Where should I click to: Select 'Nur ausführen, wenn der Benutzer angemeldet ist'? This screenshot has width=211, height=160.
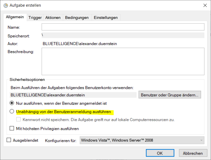click(12, 103)
